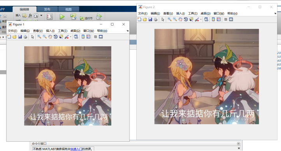Activate Zoom Out tool in Figure 1
This screenshot has height=151, width=281.
click(45, 37)
